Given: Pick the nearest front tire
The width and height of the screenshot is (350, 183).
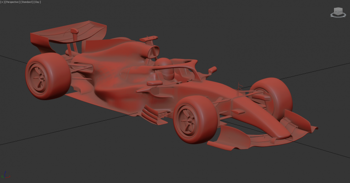Looking at the screenshot, I should click(x=202, y=117).
